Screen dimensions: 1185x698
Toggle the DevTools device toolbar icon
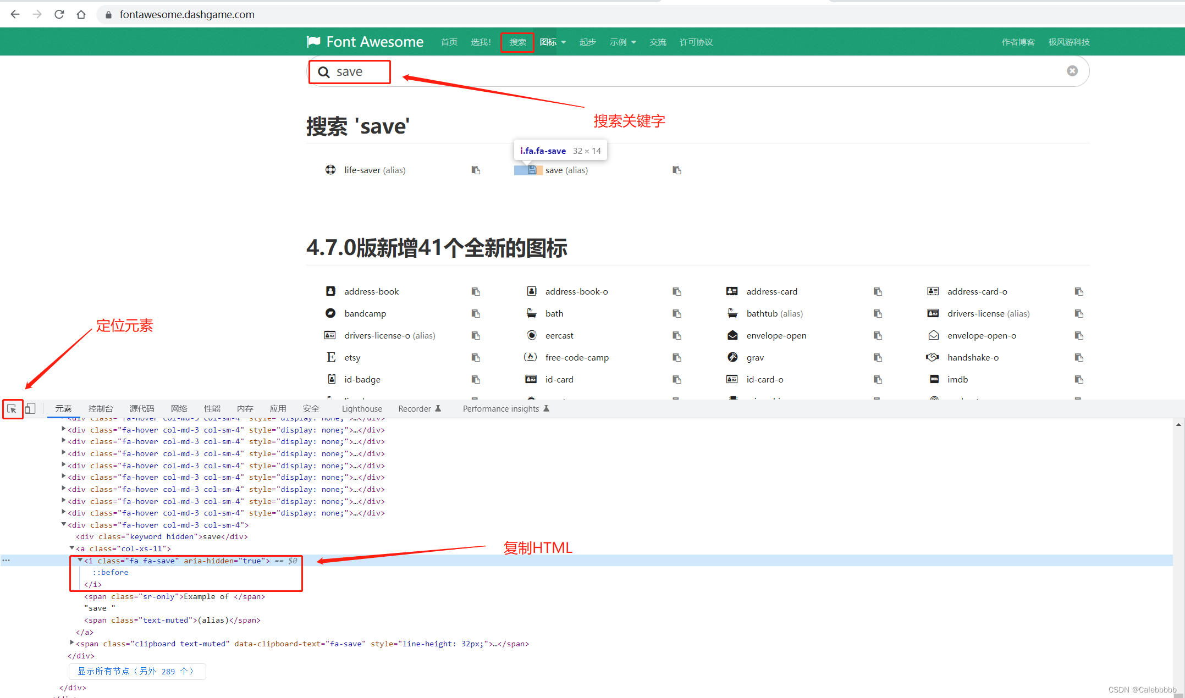point(30,408)
